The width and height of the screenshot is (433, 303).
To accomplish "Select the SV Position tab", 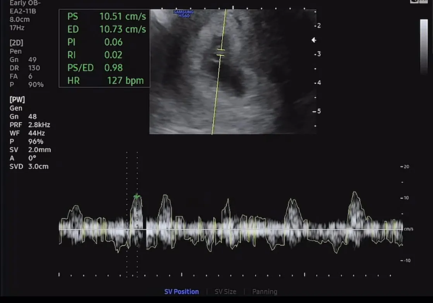I will [181, 292].
